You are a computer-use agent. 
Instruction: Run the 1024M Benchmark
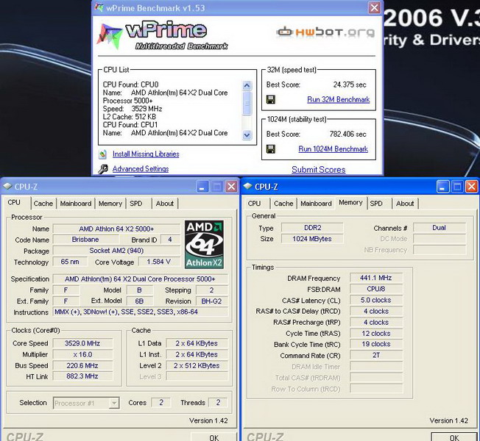[333, 148]
